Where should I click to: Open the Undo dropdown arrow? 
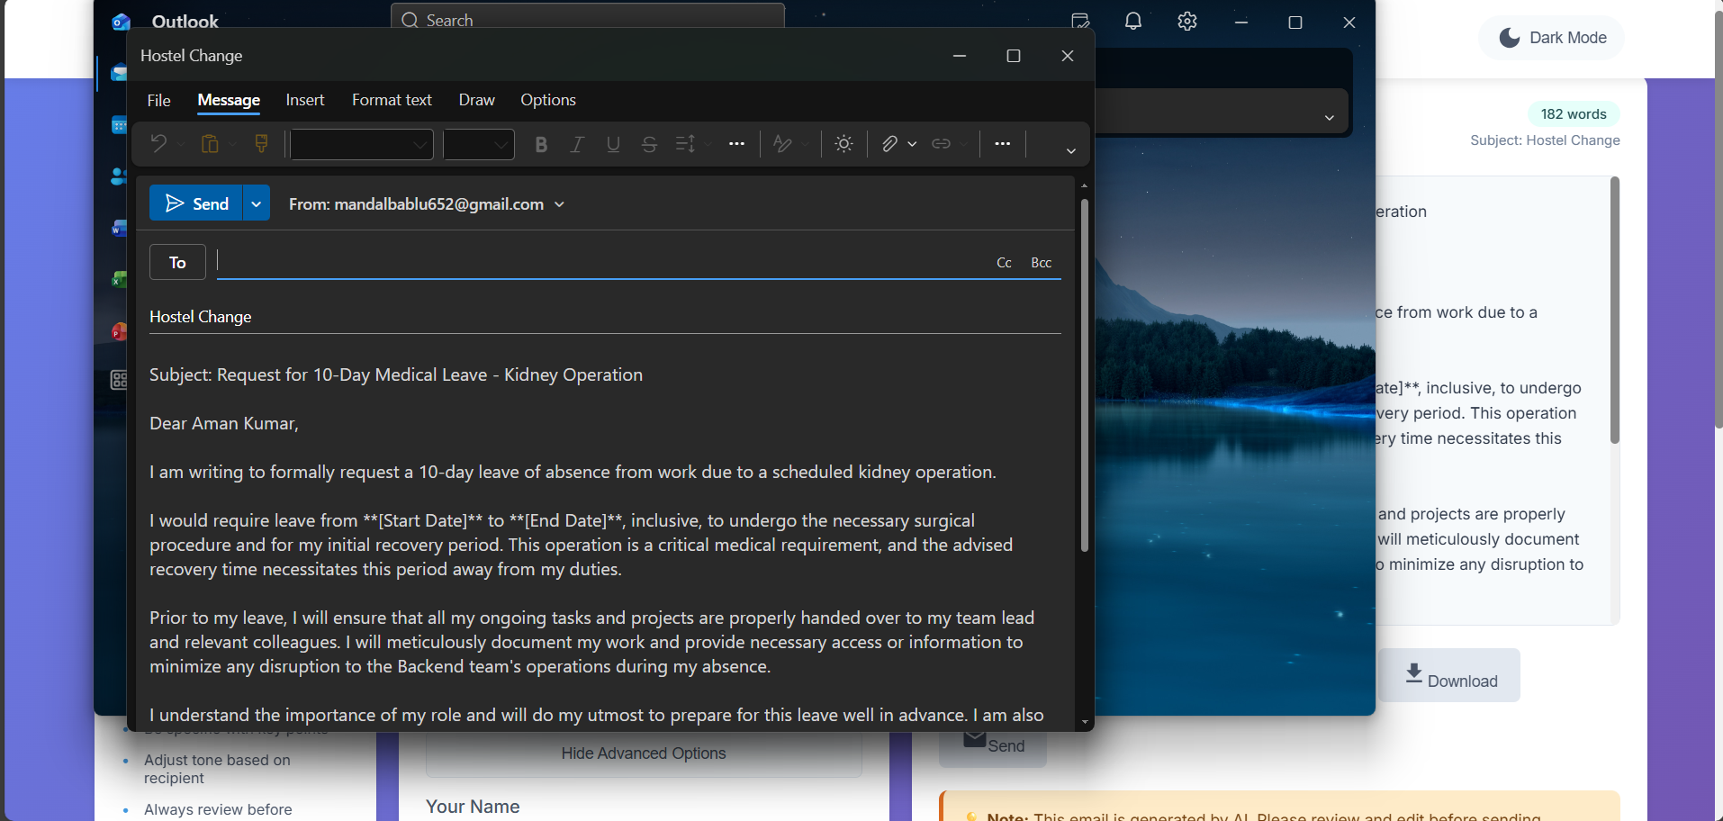(x=181, y=144)
